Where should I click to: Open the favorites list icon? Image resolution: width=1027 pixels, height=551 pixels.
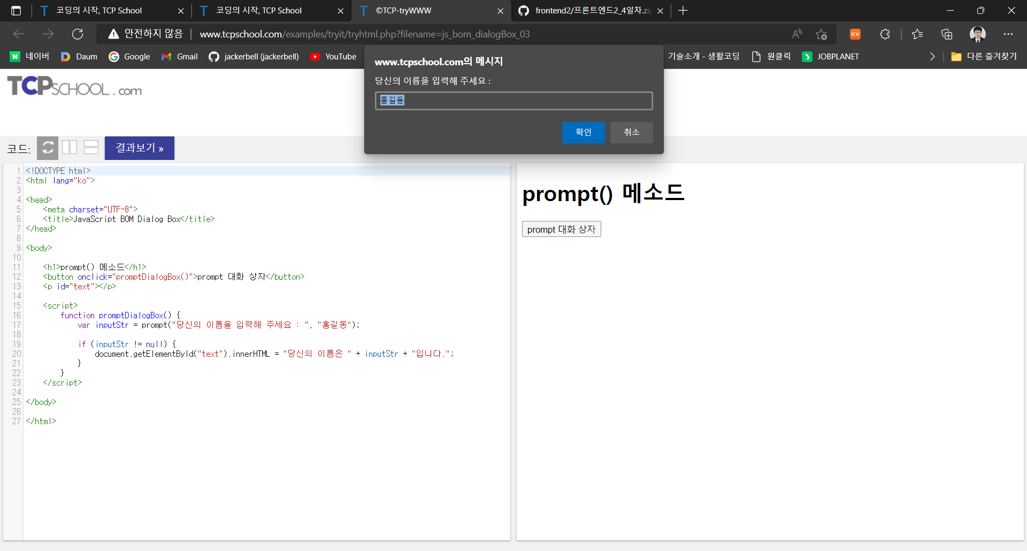[x=917, y=34]
